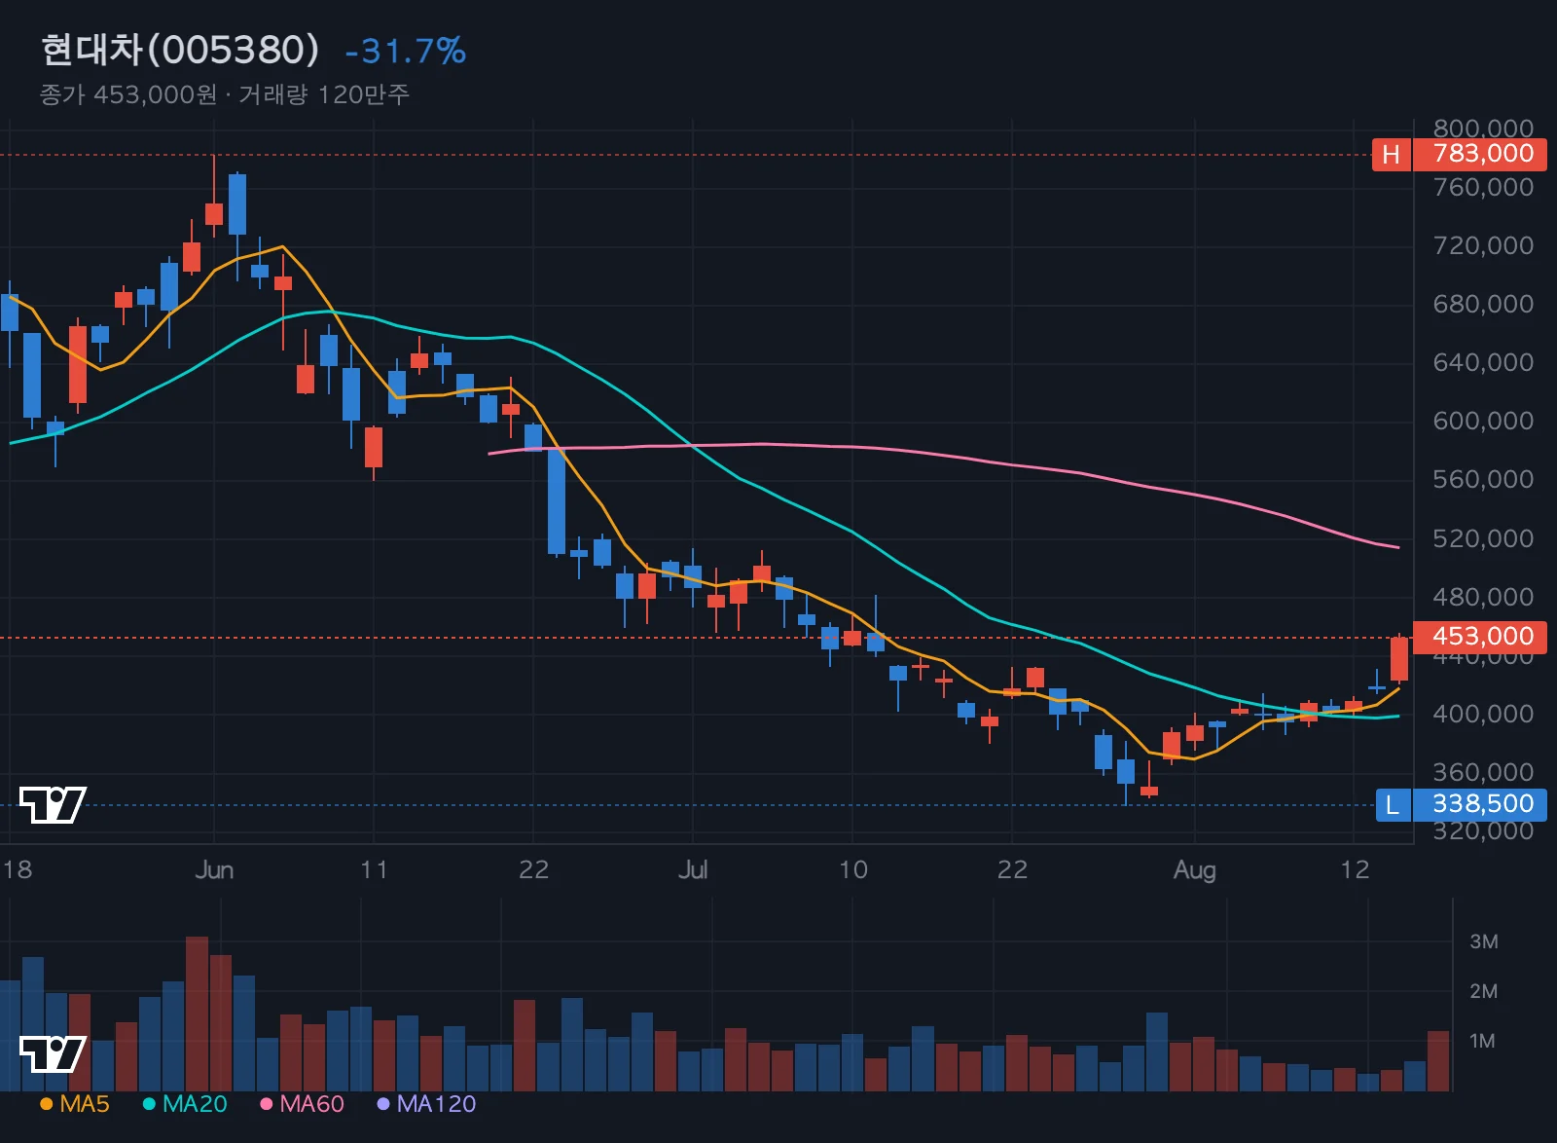1557x1143 pixels.
Task: Click the TradingView logo in the volume pane
Action: click(53, 1053)
